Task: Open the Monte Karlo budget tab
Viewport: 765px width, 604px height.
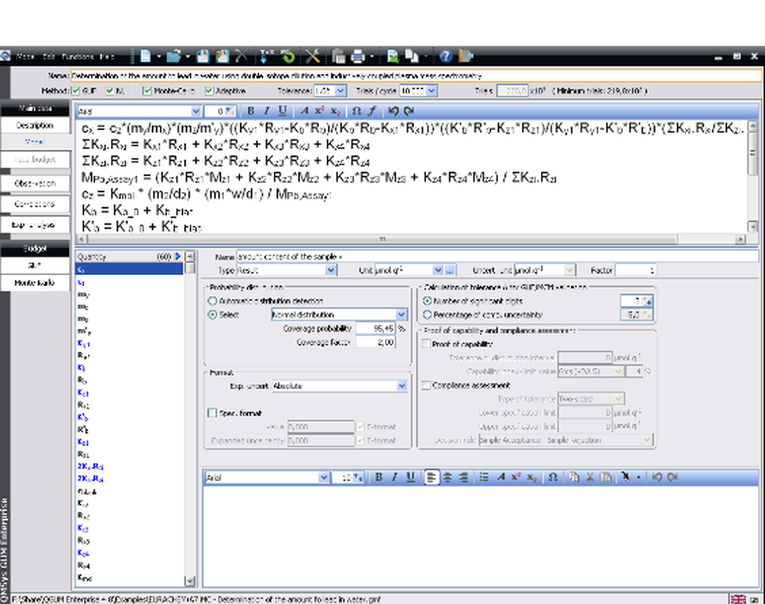Action: pos(34,283)
